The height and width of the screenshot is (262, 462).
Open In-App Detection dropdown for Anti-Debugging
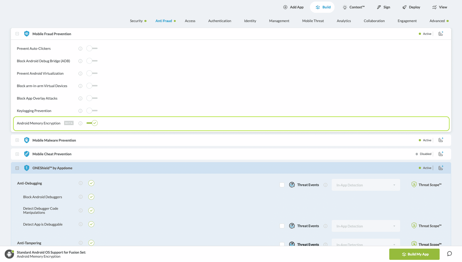point(366,185)
